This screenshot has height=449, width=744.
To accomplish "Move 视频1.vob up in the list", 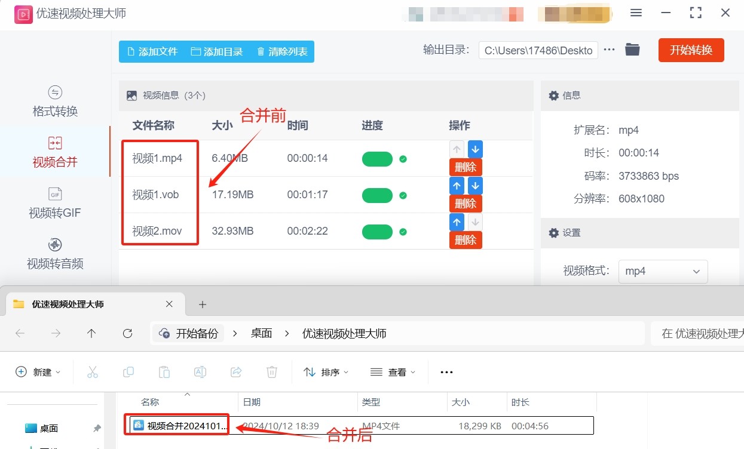I will [457, 186].
